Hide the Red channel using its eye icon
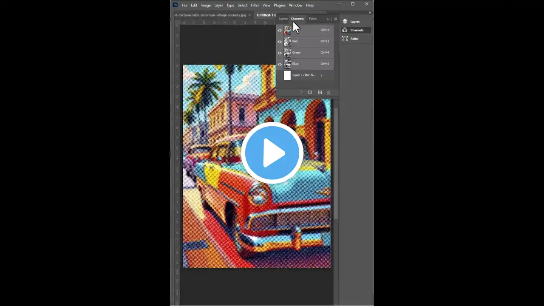The image size is (544, 306). [x=280, y=42]
